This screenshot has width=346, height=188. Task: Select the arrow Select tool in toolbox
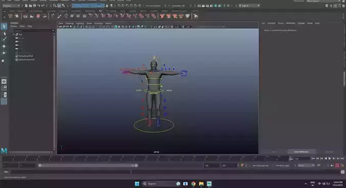tap(4, 26)
